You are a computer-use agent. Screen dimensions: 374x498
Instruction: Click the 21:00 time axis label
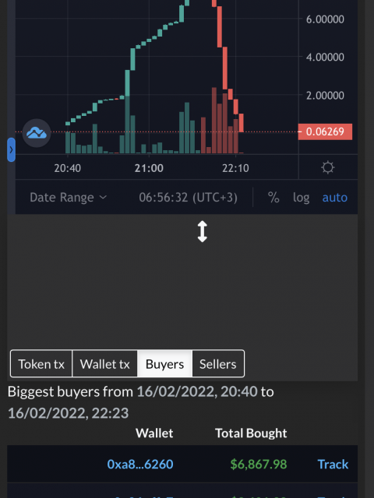149,168
